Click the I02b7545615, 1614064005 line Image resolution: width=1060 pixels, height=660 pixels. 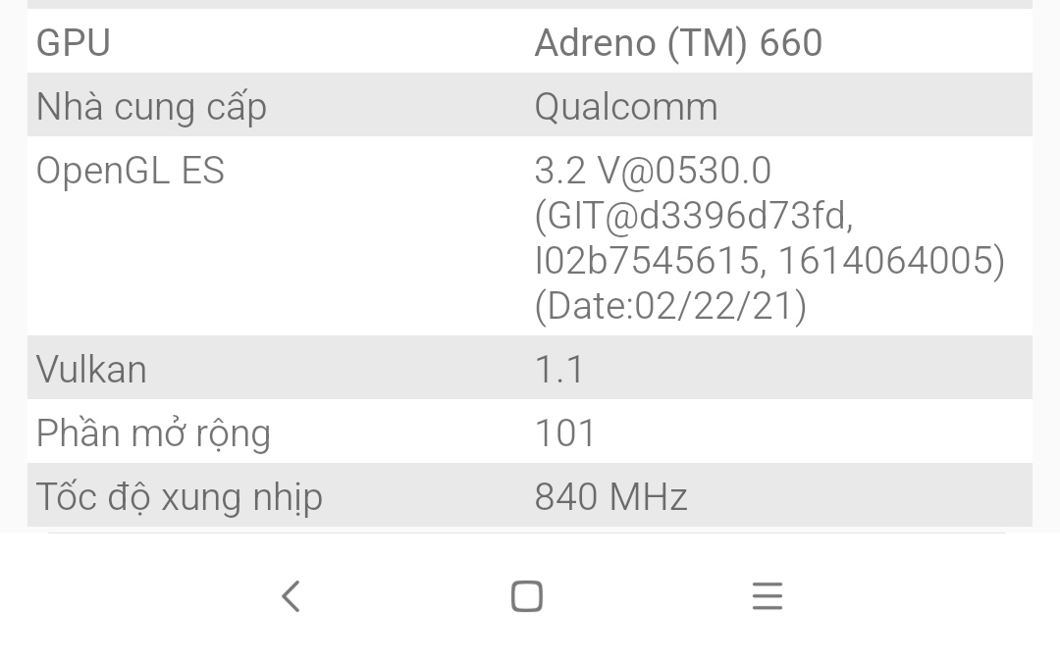[769, 261]
